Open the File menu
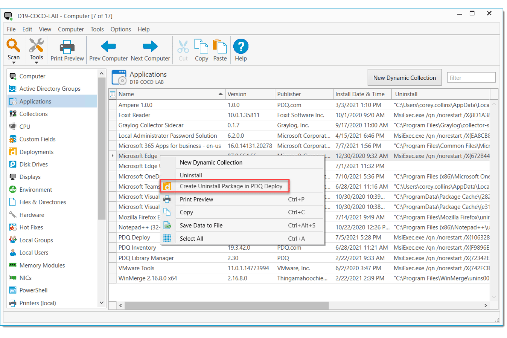The image size is (507, 338). (x=11, y=29)
